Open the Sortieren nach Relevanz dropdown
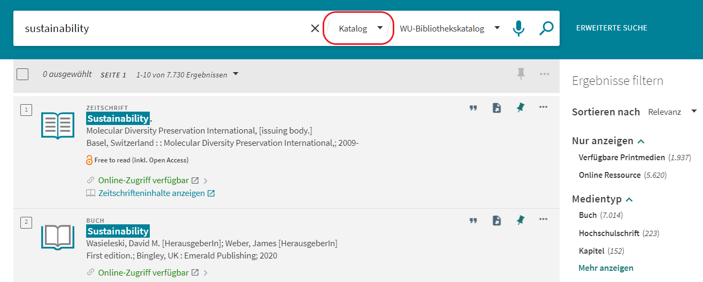 pyautogui.click(x=672, y=112)
